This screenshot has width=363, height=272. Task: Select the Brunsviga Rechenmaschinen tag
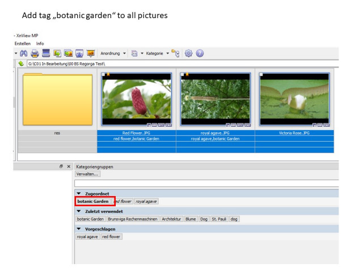(133, 219)
